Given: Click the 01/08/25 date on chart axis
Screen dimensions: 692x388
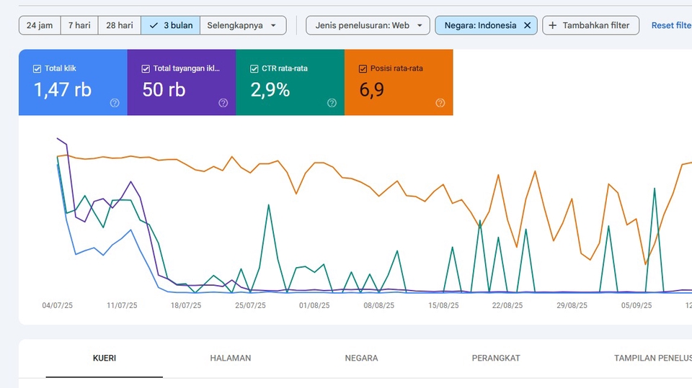Looking at the screenshot, I should click(314, 305).
